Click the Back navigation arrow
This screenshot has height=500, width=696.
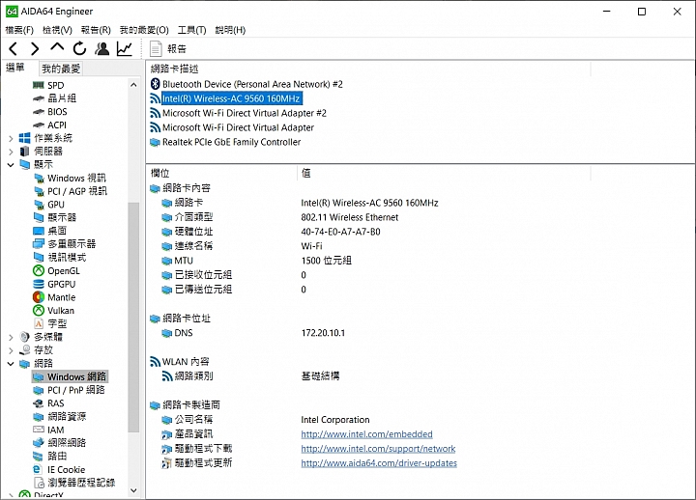(x=14, y=48)
